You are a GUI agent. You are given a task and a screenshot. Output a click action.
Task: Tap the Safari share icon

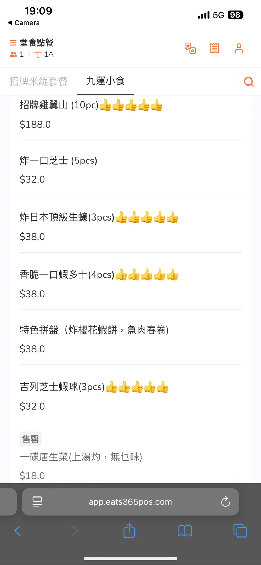(x=129, y=531)
